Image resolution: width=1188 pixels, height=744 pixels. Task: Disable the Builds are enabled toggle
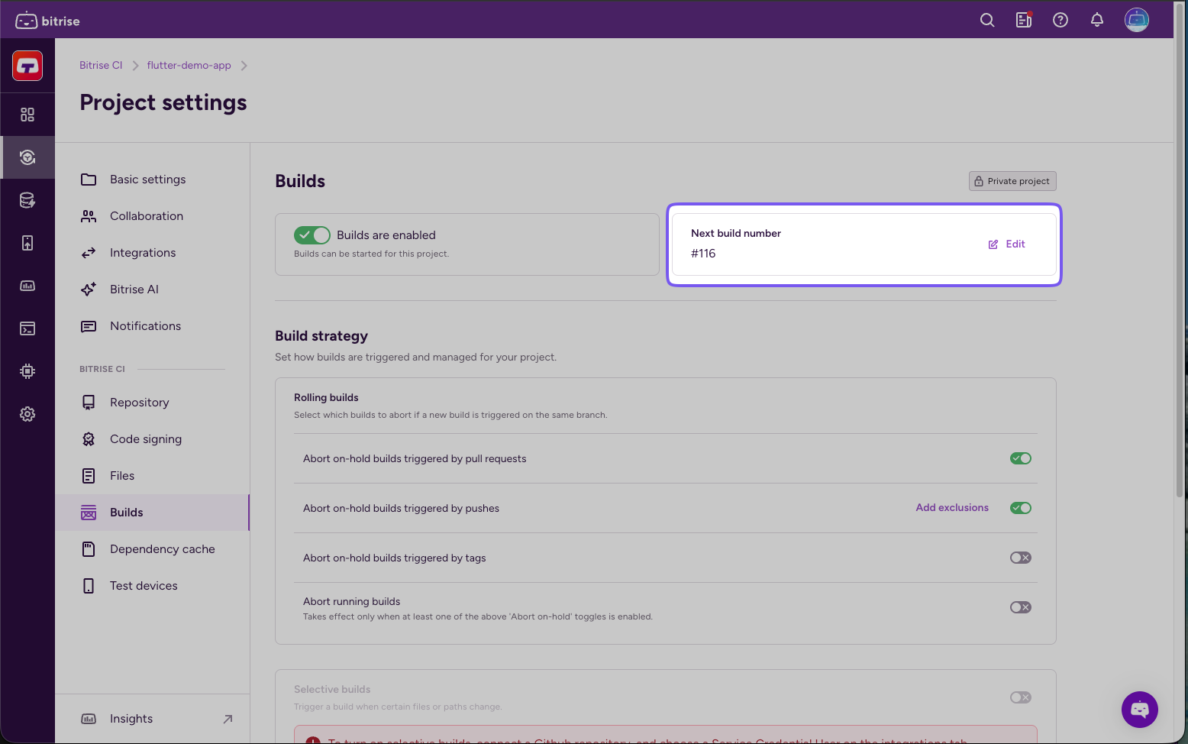[x=312, y=235]
